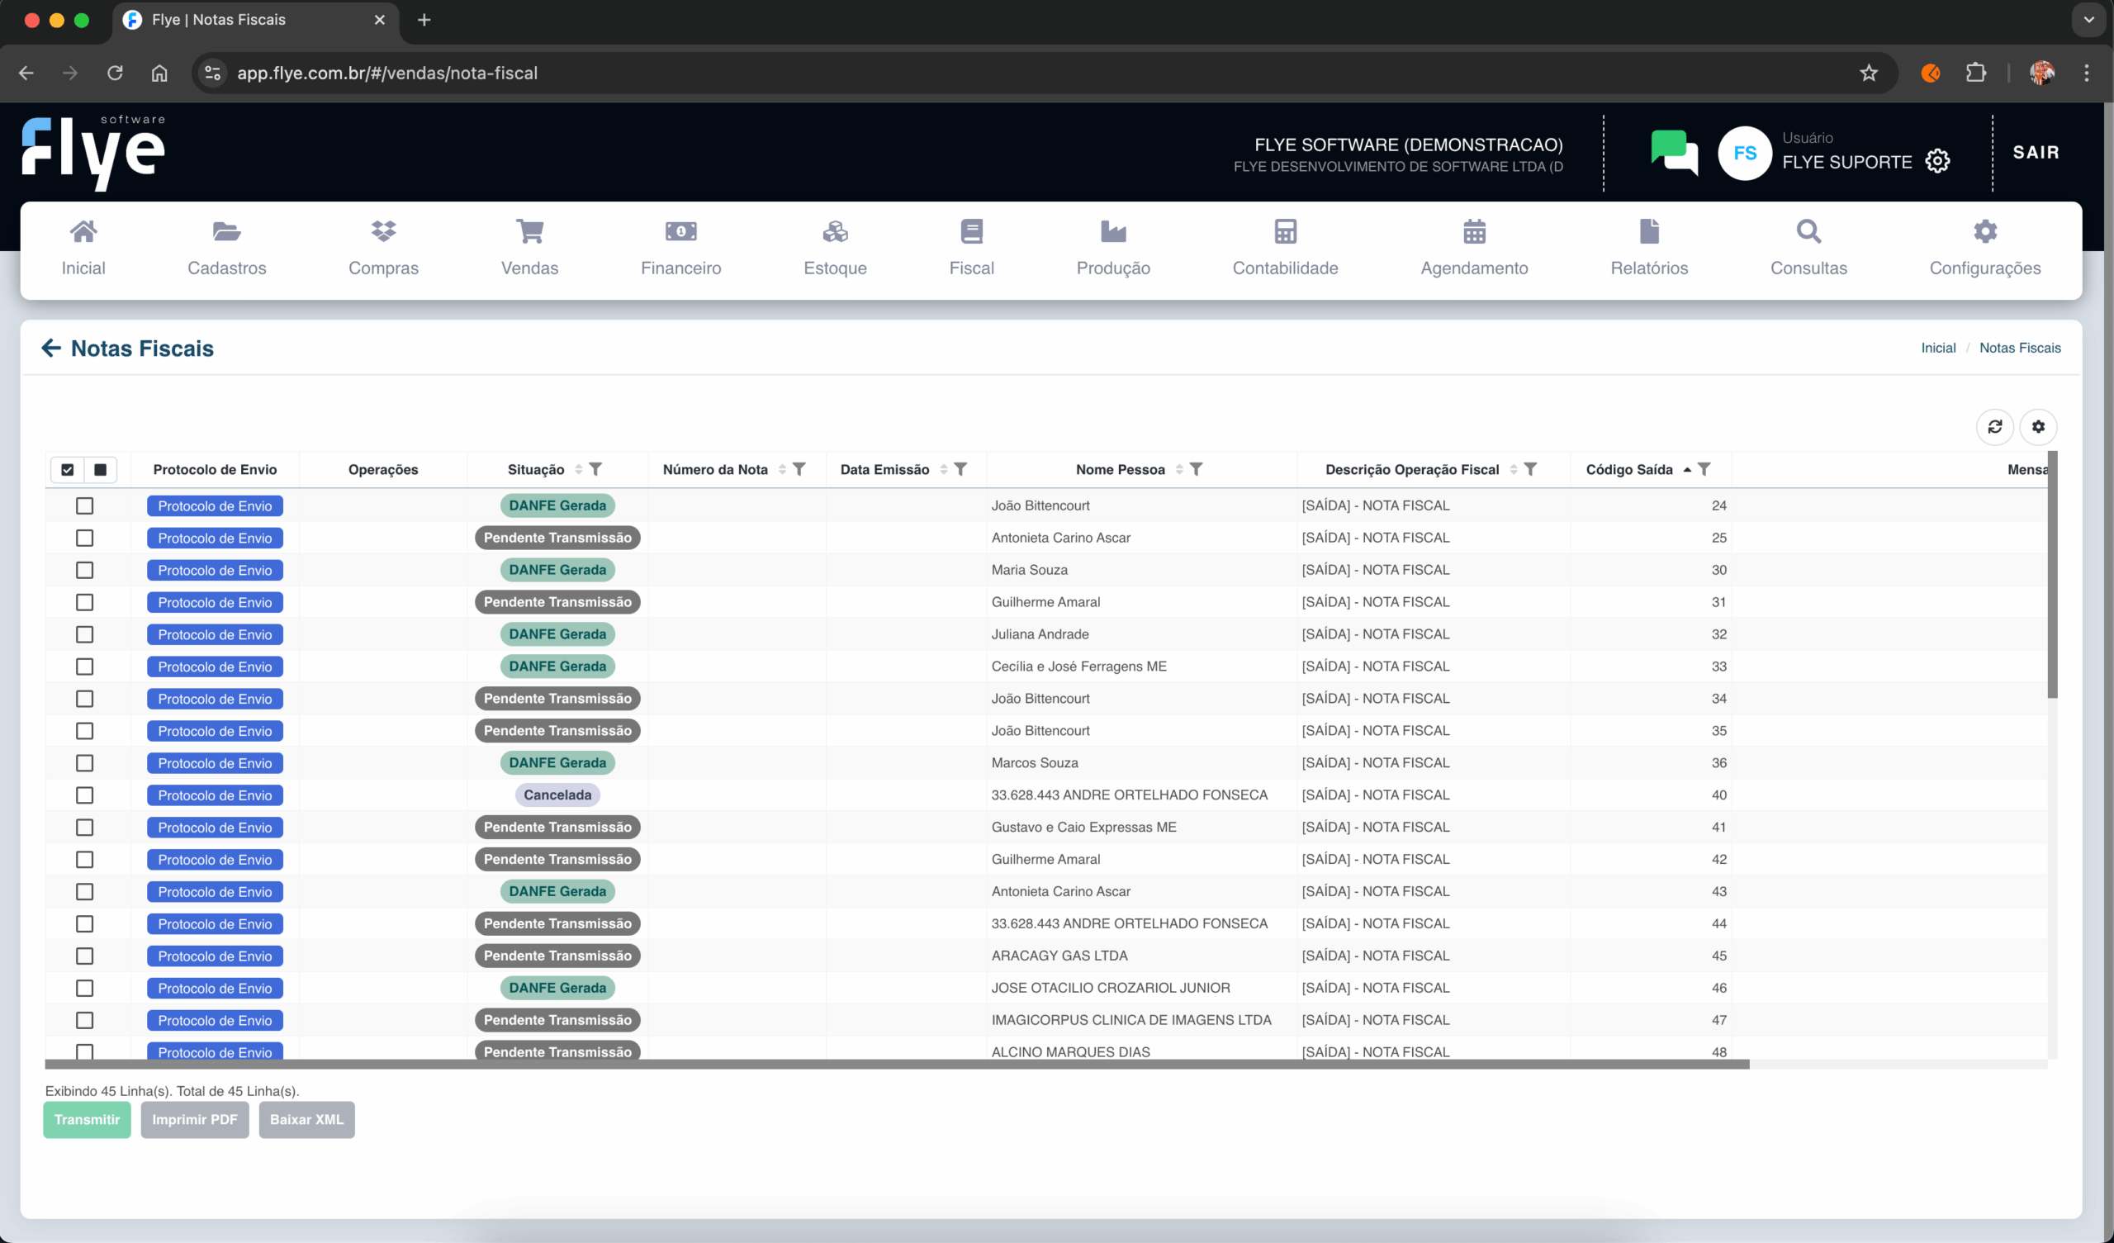Open the Cadastros folder icon

click(x=226, y=230)
